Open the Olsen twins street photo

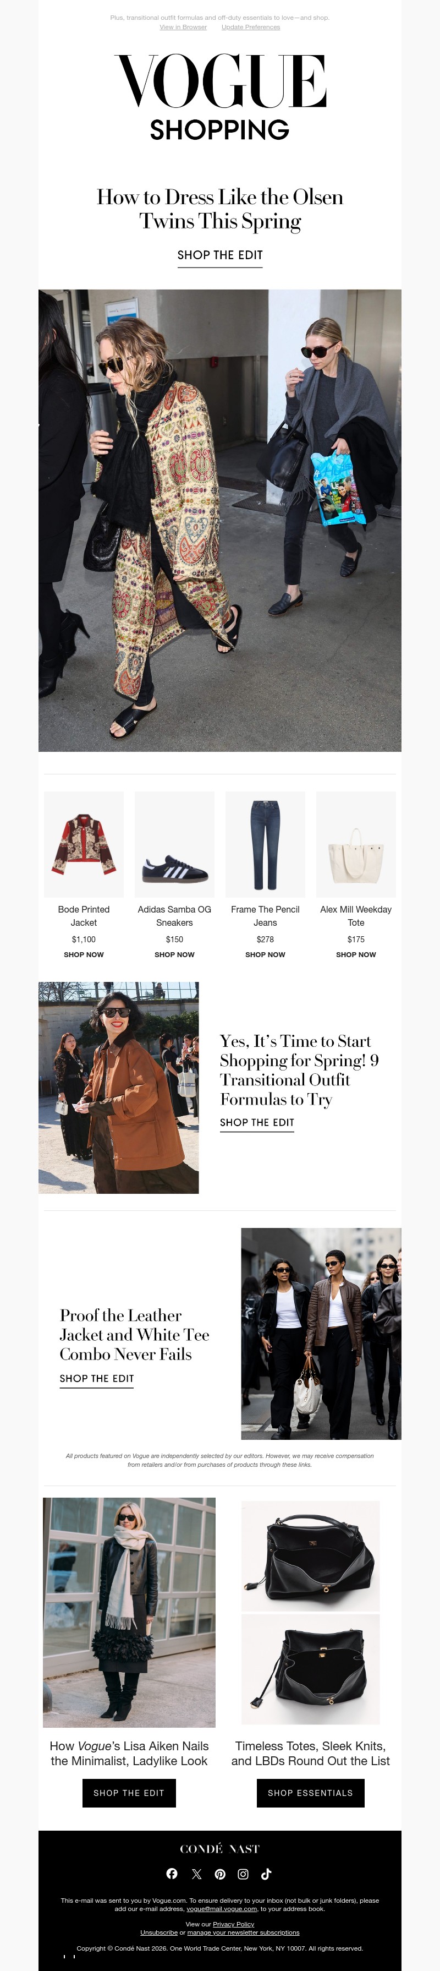(219, 520)
